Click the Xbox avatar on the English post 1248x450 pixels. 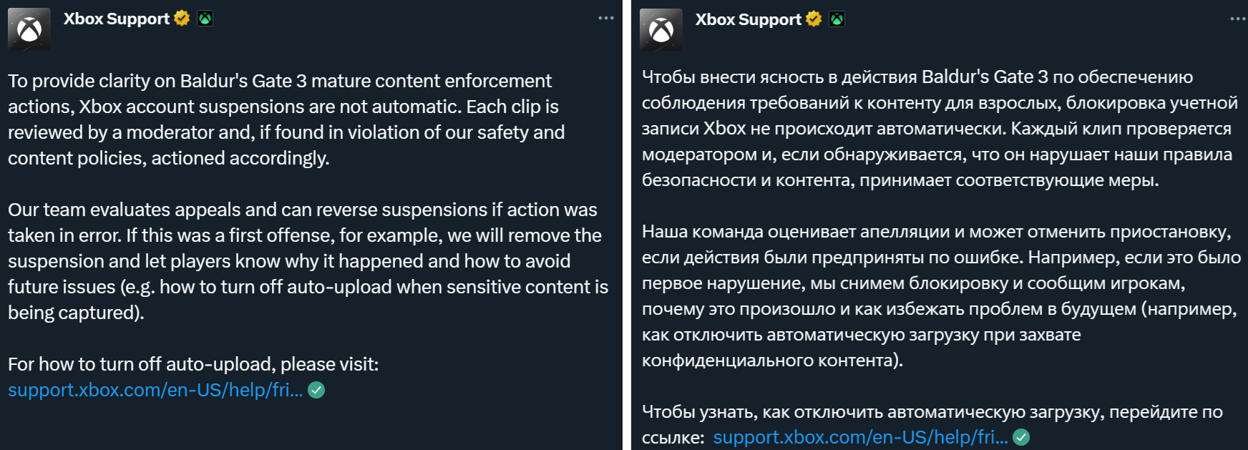click(x=29, y=29)
